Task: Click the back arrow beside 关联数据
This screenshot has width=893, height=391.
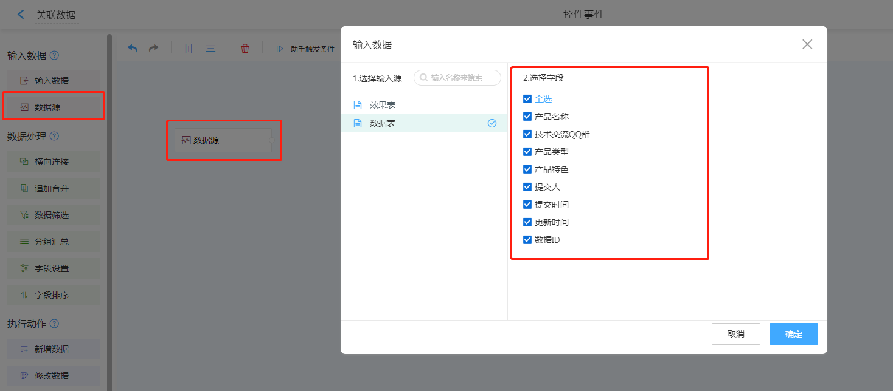Action: click(21, 15)
